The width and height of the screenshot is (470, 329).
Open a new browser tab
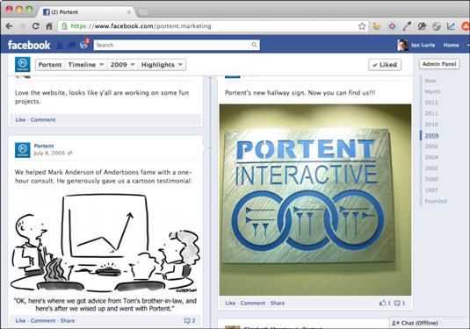pyautogui.click(x=143, y=12)
